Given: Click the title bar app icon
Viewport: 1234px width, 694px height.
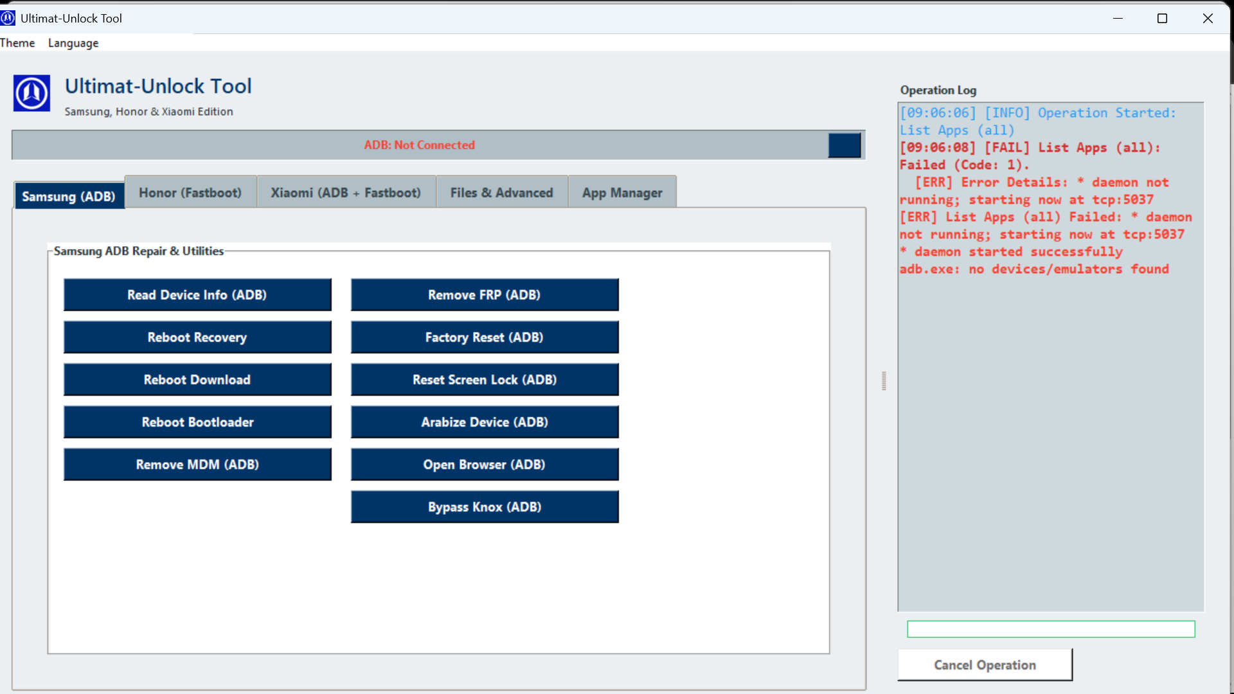Looking at the screenshot, I should (8, 18).
